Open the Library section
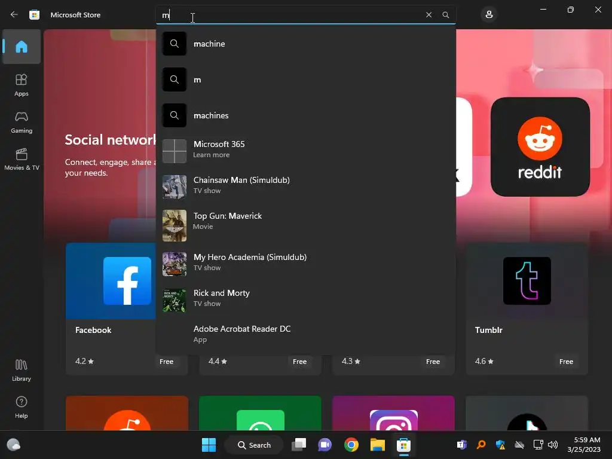 pos(22,371)
